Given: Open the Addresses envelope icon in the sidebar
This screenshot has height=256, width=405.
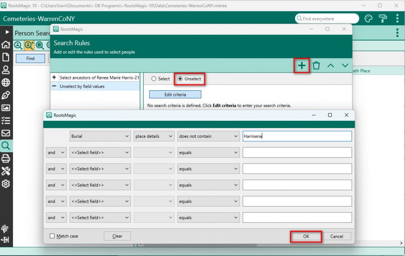Looking at the screenshot, I should (x=6, y=133).
